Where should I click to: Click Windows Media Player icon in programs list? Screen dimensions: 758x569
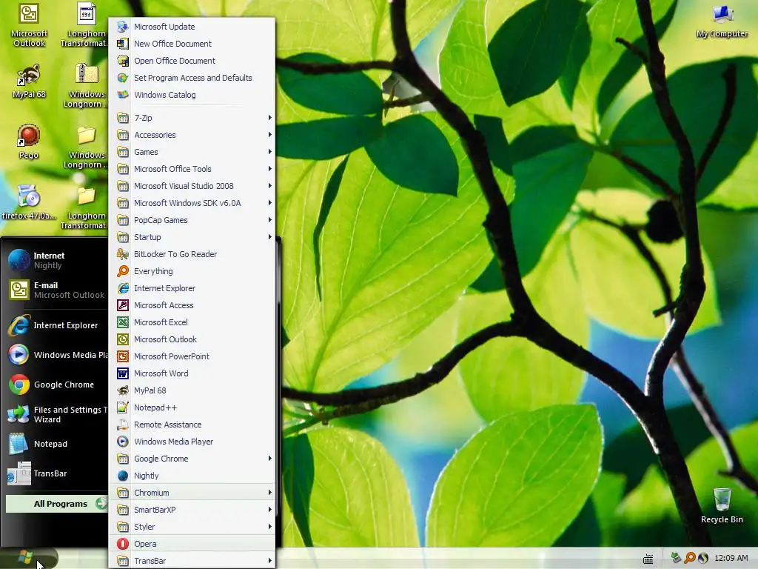pos(123,442)
